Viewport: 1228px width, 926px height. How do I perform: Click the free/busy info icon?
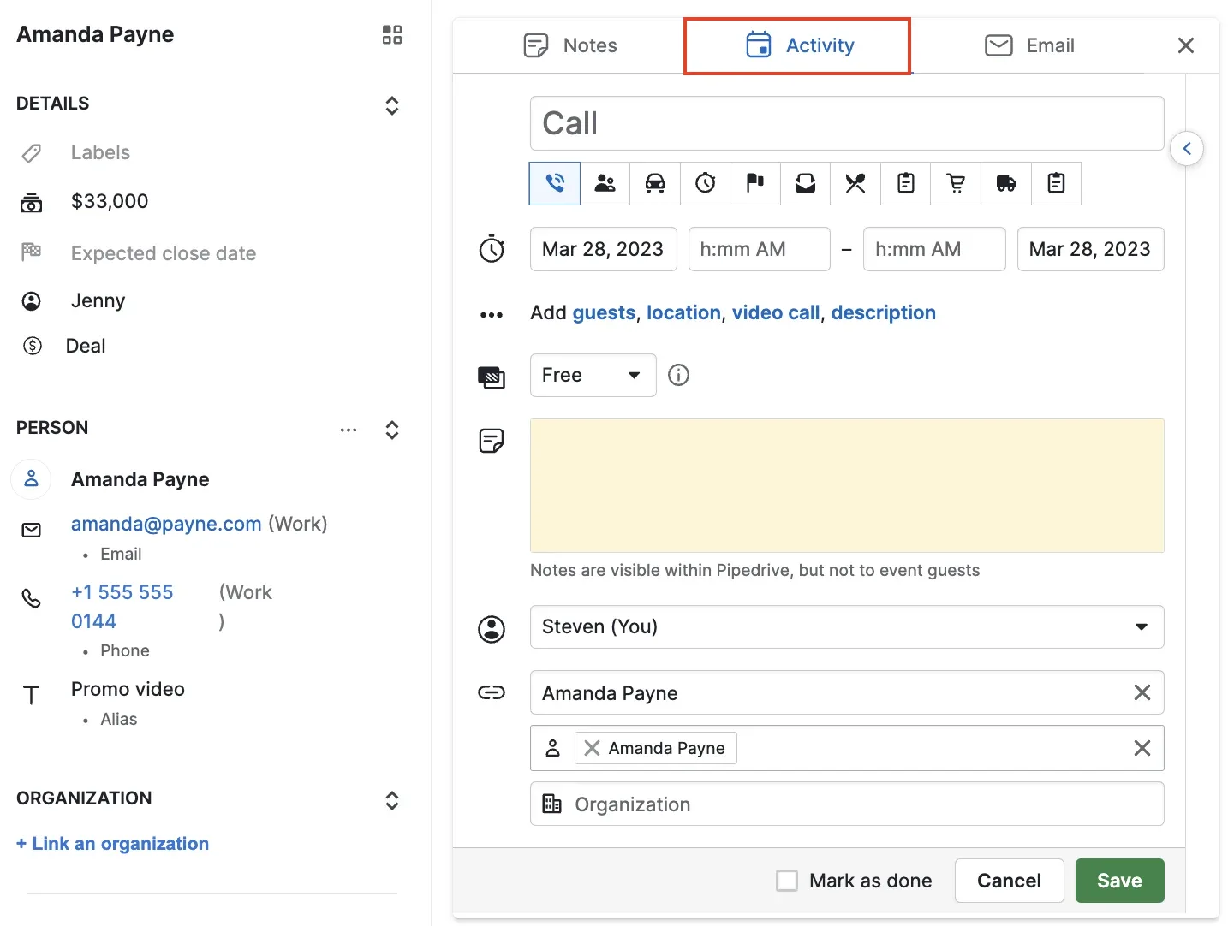pos(678,375)
